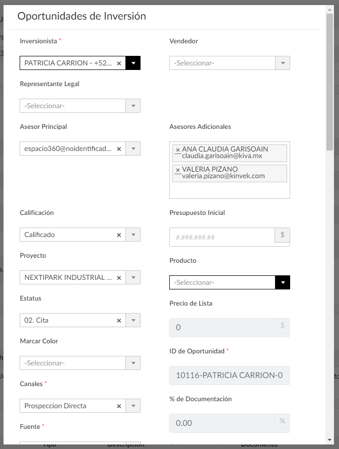
Task: Click the ID de Oportunidad field
Action: tap(230, 376)
